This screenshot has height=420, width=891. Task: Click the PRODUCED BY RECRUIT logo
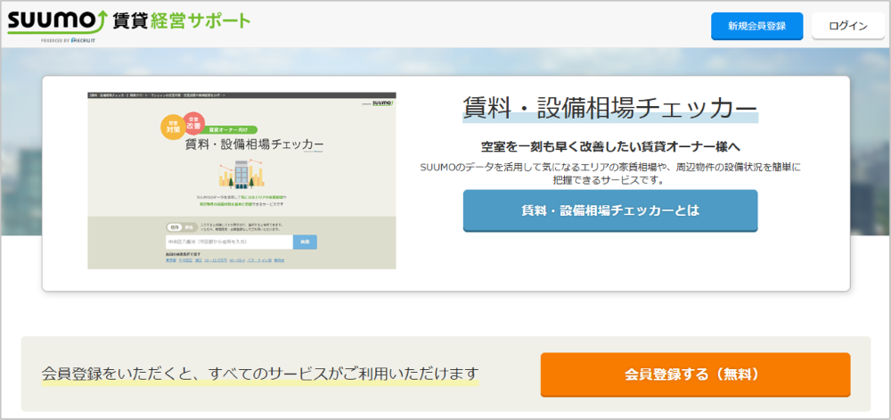[x=69, y=41]
